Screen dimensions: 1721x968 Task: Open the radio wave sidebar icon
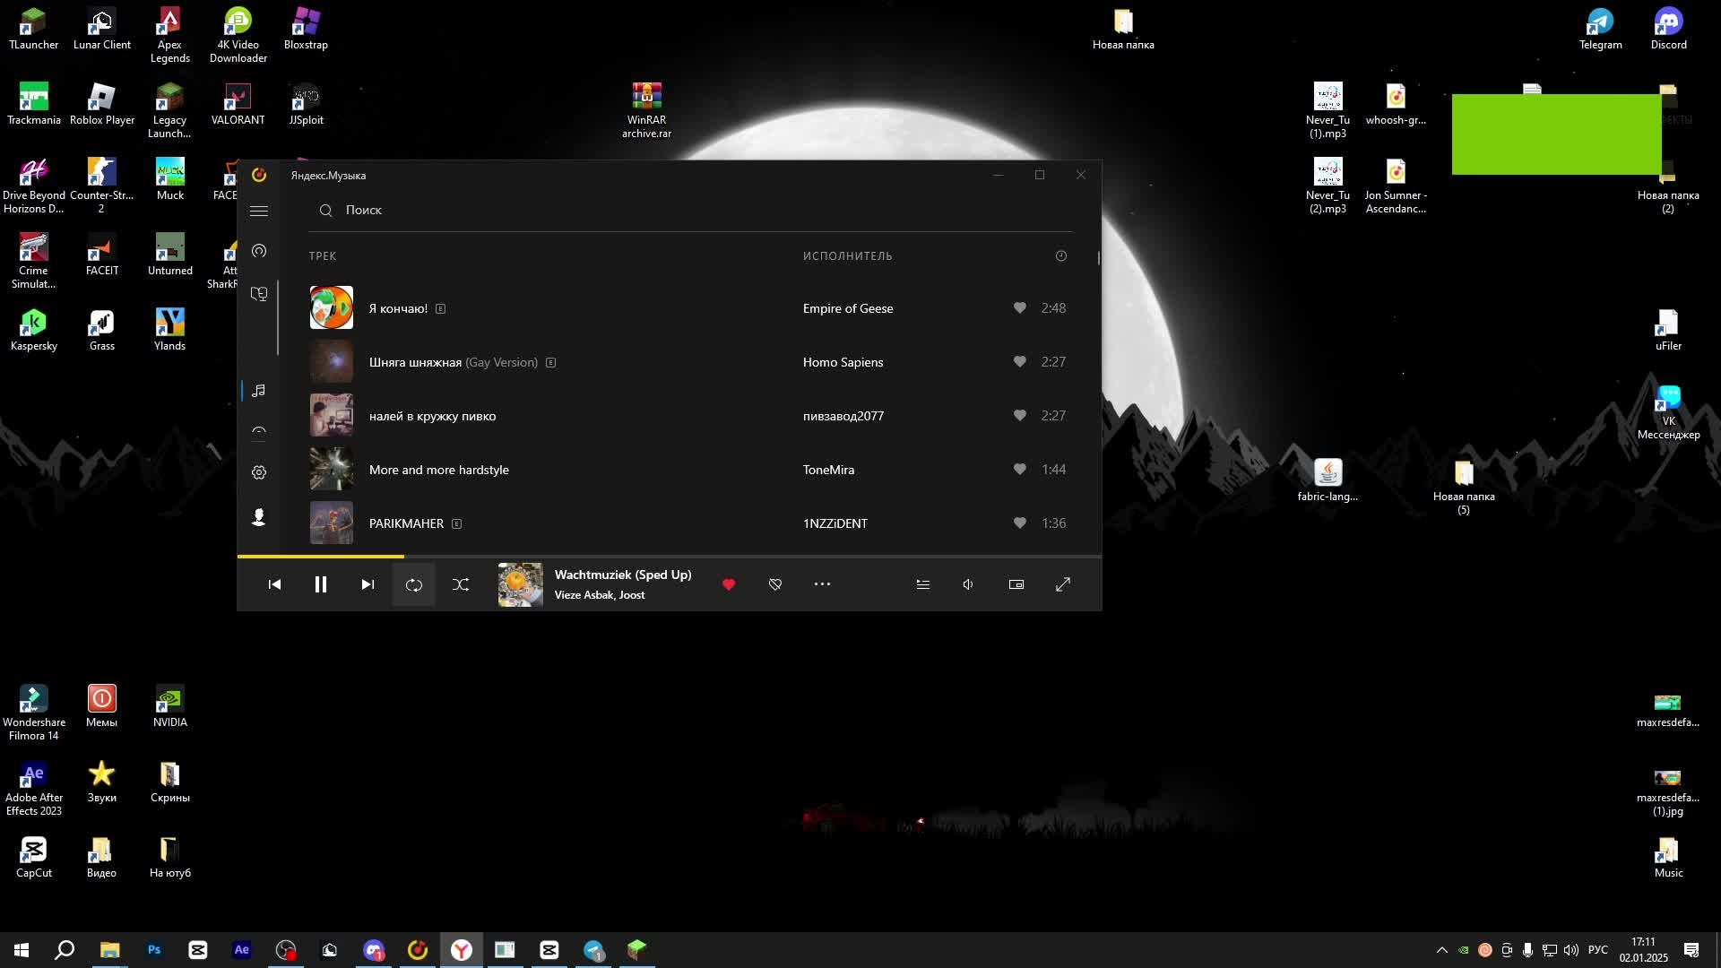[x=259, y=251]
